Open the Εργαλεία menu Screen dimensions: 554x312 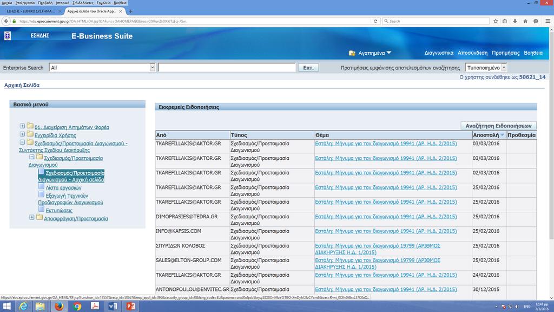[103, 3]
